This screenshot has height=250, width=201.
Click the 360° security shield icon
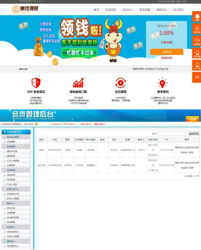point(36,83)
